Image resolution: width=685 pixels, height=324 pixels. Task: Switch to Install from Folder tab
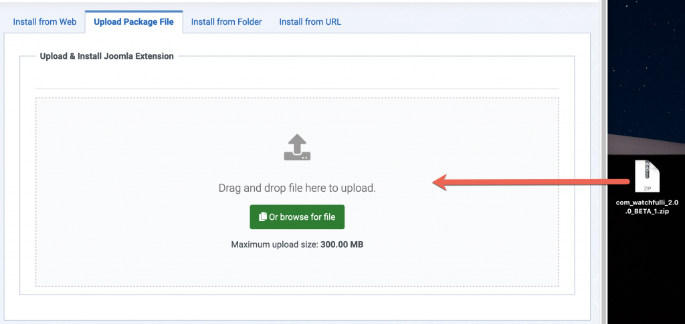(x=226, y=22)
